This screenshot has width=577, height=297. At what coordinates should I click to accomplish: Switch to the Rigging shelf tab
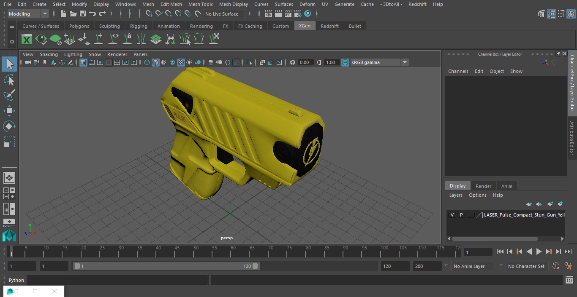(139, 26)
